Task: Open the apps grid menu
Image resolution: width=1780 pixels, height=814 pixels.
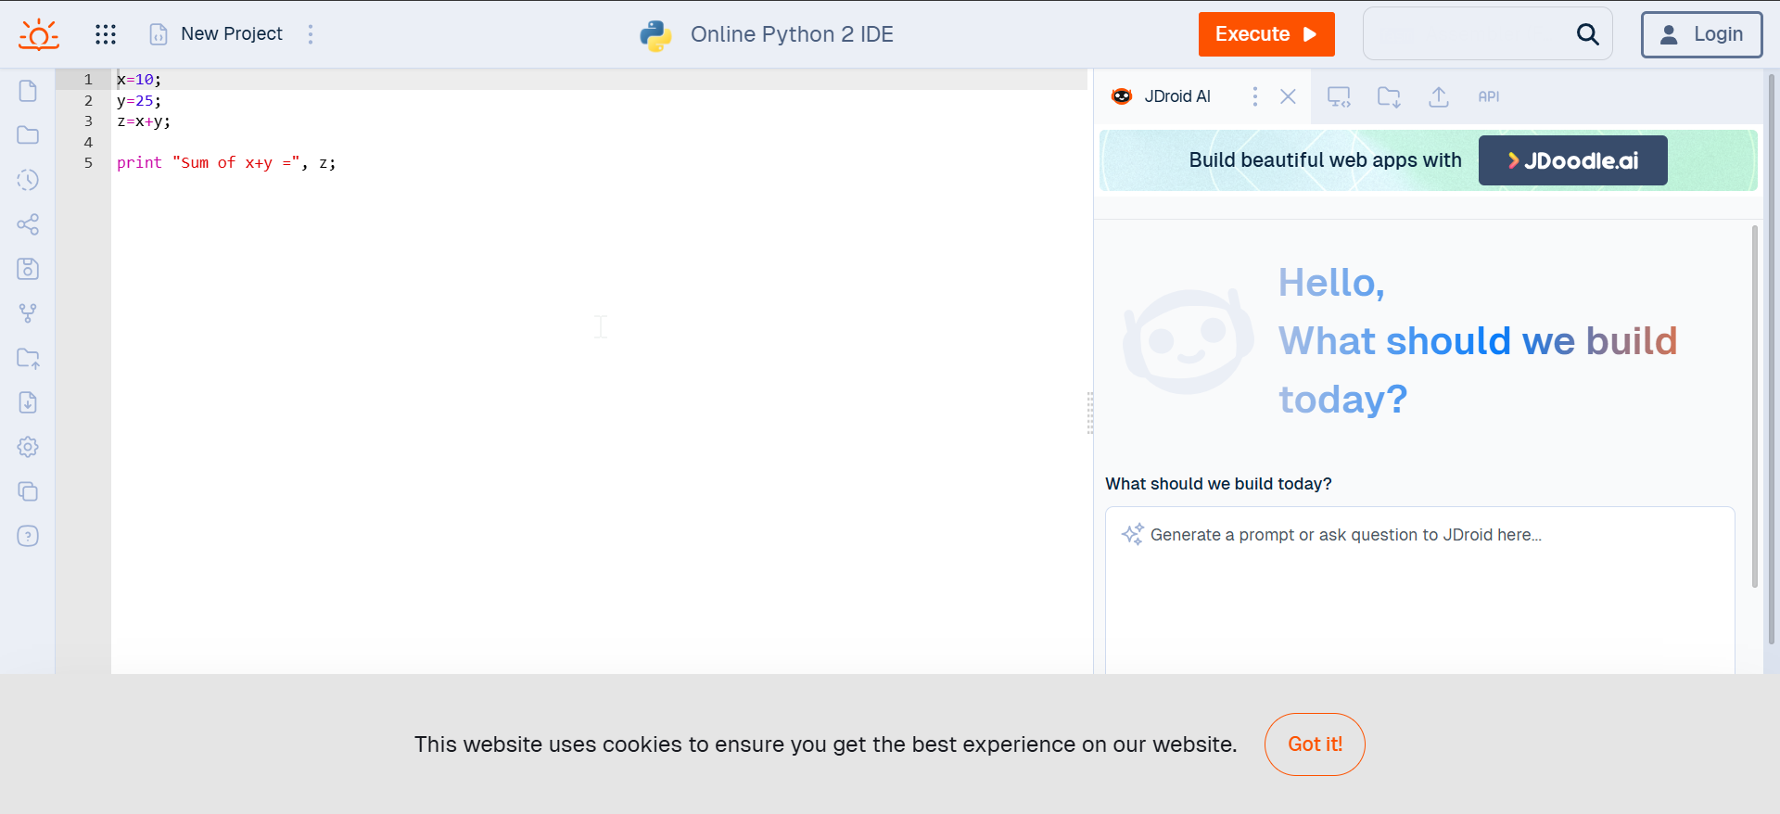Action: coord(106,34)
